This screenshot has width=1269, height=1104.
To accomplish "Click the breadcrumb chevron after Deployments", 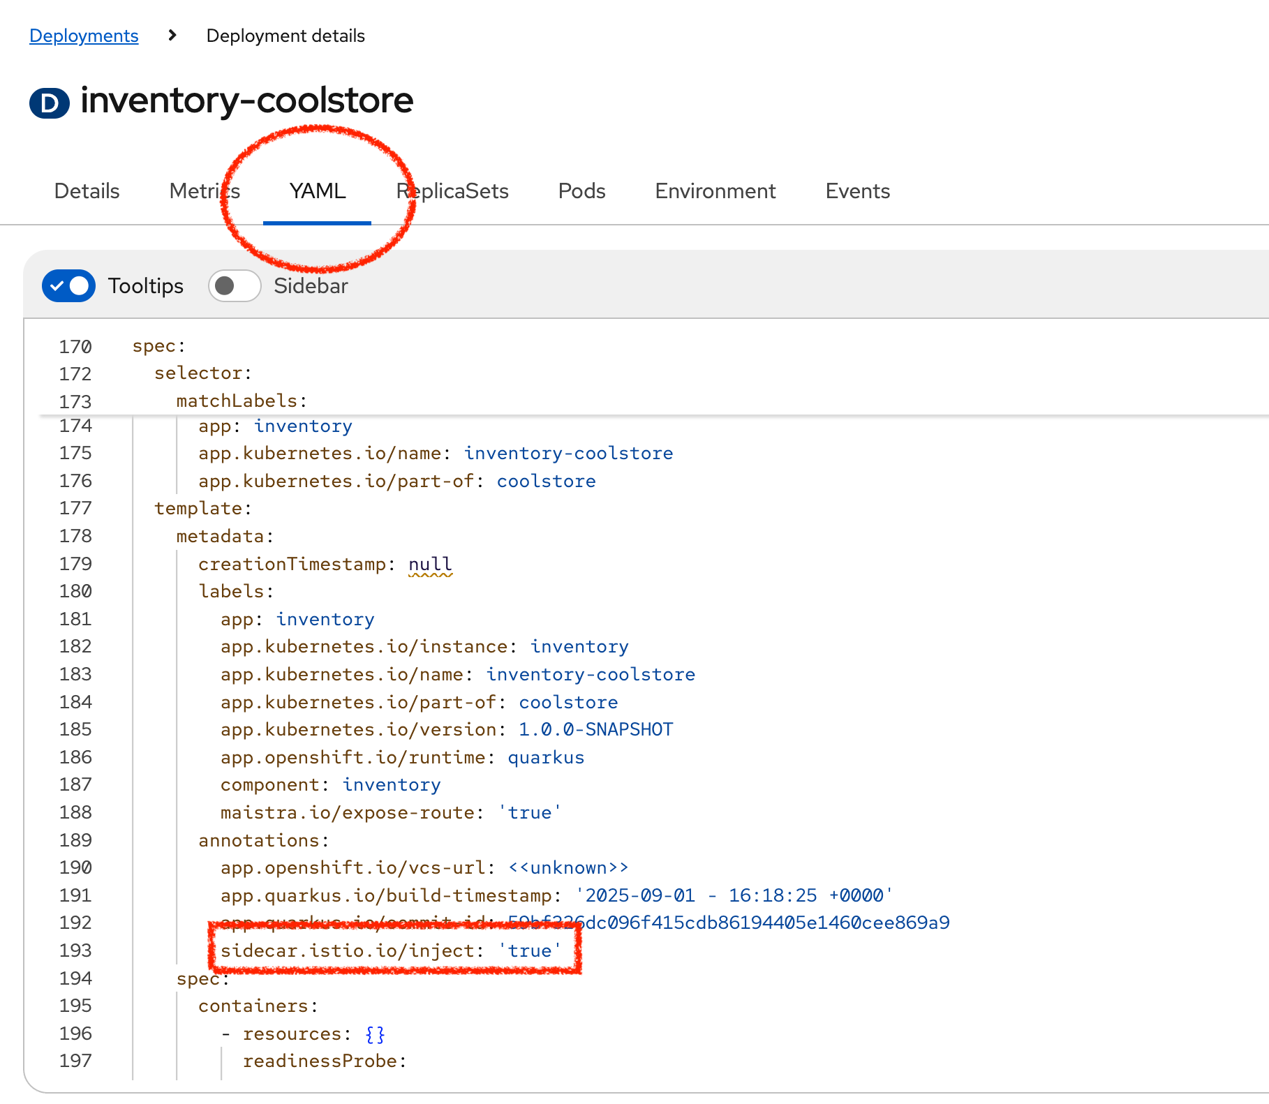I will (x=171, y=35).
